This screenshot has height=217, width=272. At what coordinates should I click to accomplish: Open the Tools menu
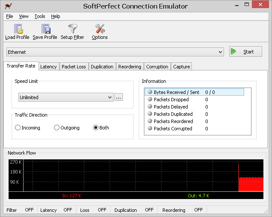tap(40, 16)
